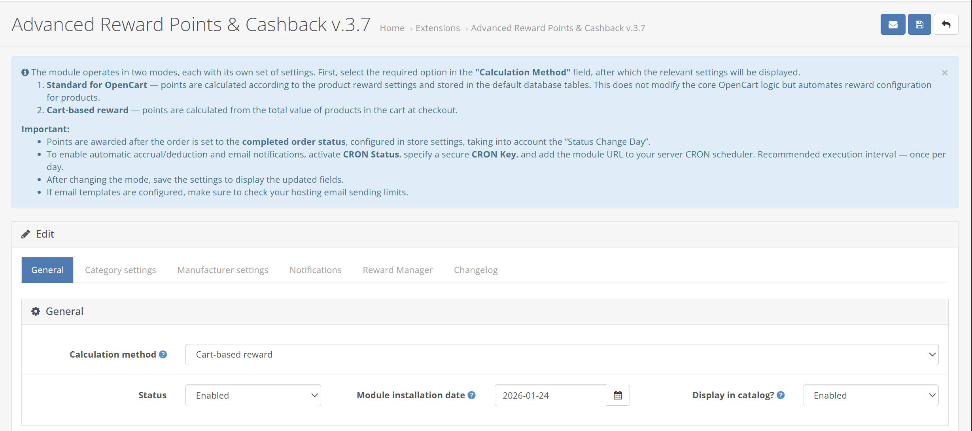Click "Standard for OpenCart" bold text
972x431 pixels.
point(97,85)
